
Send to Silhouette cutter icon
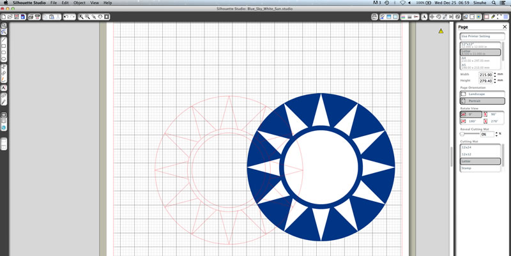pyautogui.click(x=38, y=17)
